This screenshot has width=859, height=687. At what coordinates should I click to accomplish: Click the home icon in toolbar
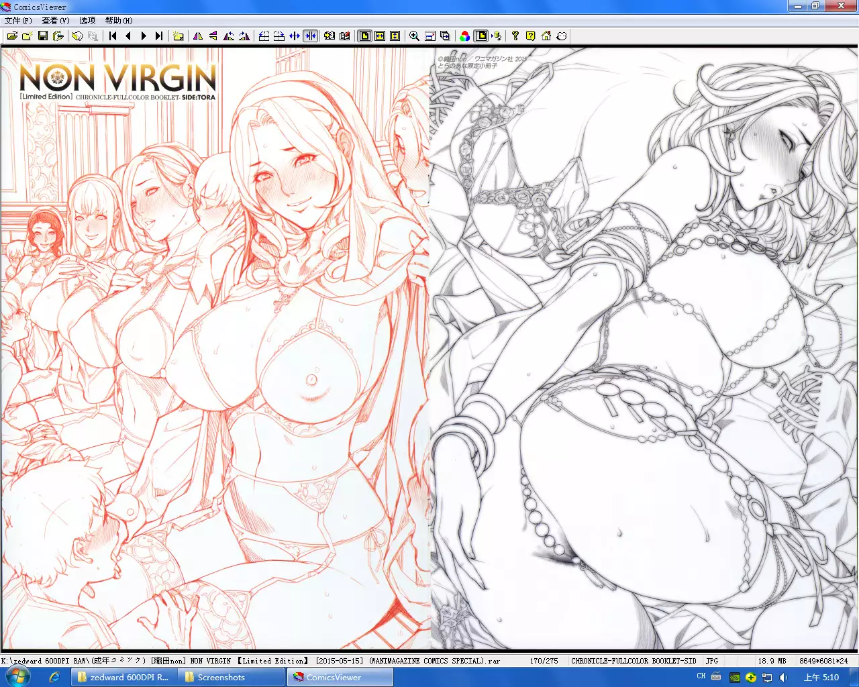click(x=546, y=36)
